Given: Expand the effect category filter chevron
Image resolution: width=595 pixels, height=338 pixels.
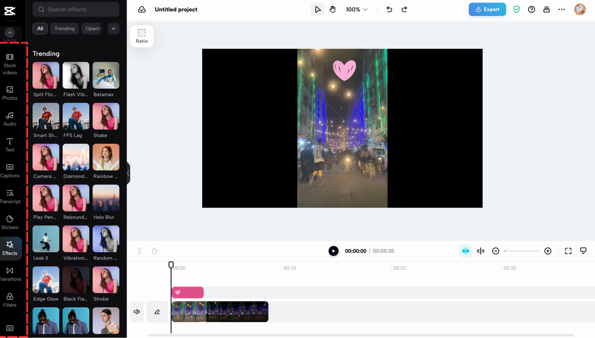Looking at the screenshot, I should tap(113, 28).
